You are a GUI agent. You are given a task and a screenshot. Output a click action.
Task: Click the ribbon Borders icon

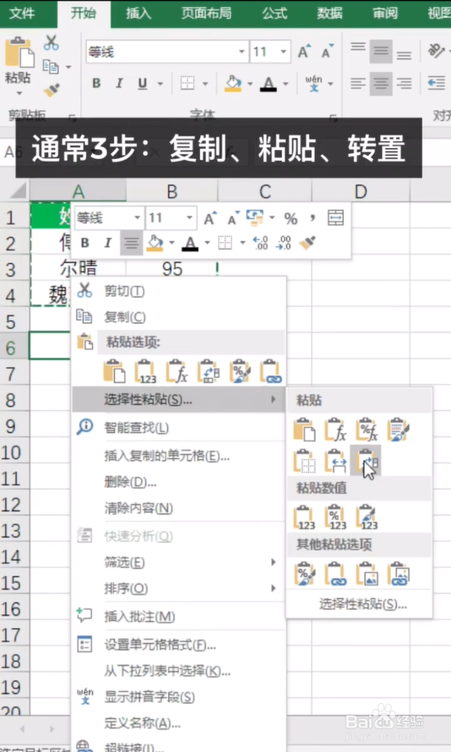[x=187, y=84]
